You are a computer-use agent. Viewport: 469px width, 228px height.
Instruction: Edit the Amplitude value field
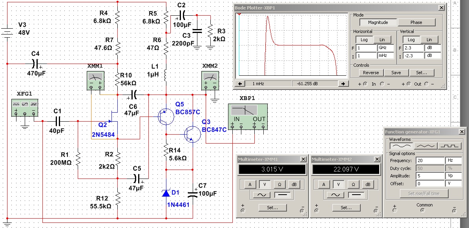(430, 176)
